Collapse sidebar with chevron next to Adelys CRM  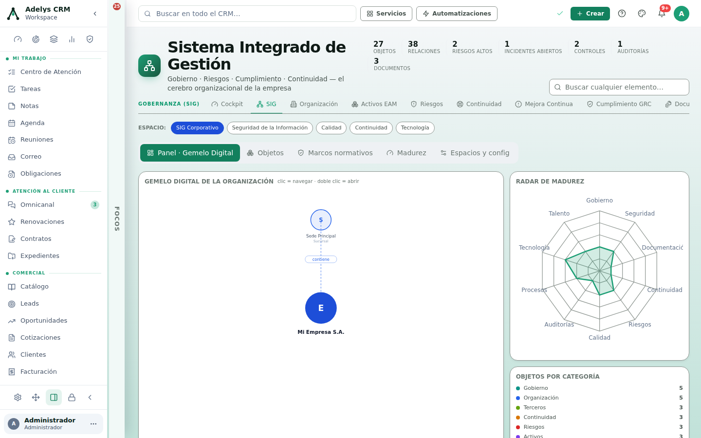tap(95, 14)
